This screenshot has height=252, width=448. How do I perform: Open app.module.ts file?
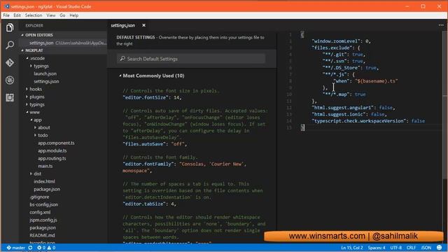tap(52, 151)
